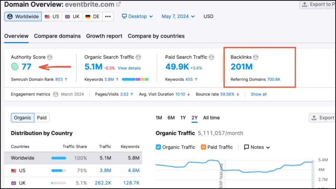Click the UK traffic share bar

point(59,183)
